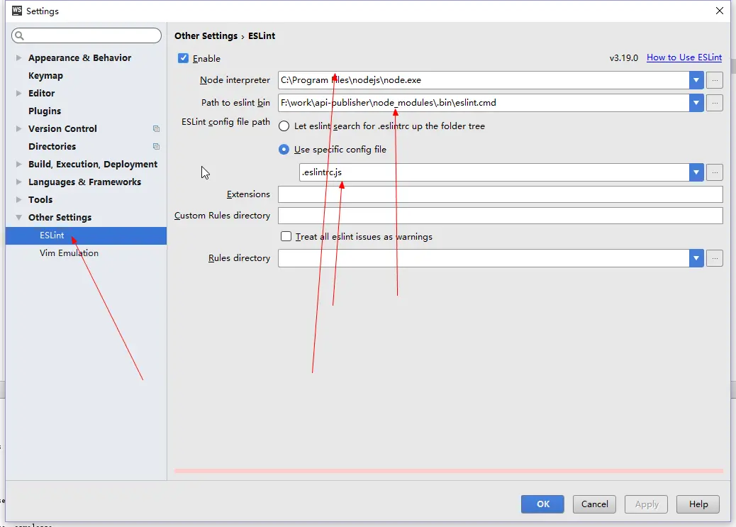Click project-level icon beside Version Control
Image resolution: width=736 pixels, height=527 pixels.
point(156,128)
